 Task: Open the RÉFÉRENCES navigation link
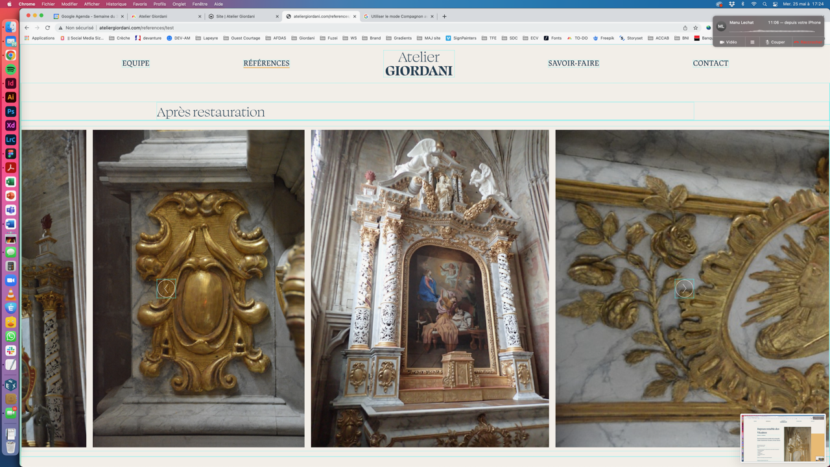(267, 63)
